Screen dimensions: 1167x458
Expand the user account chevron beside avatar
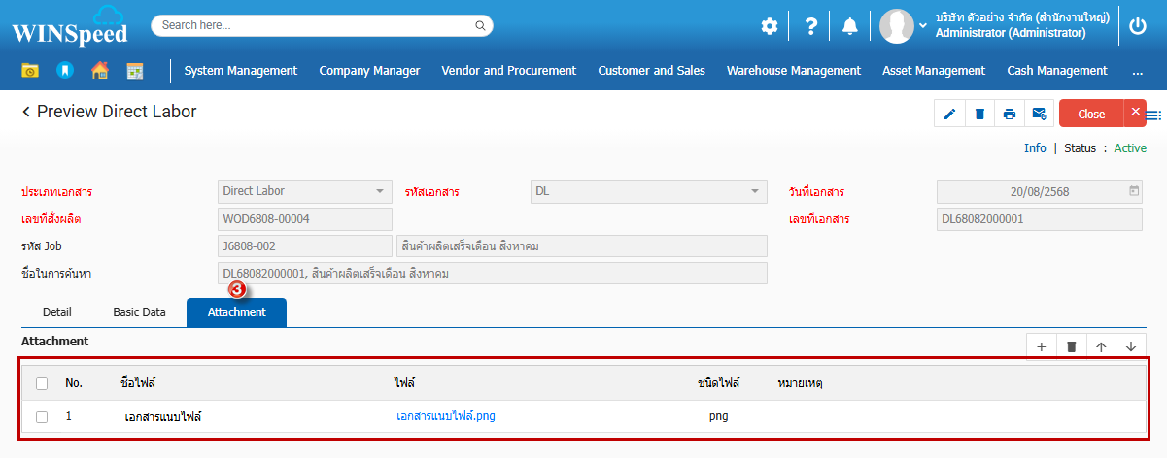(923, 25)
